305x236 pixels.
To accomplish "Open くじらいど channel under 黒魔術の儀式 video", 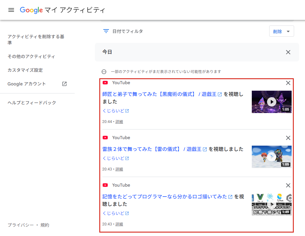I will pos(115,111).
